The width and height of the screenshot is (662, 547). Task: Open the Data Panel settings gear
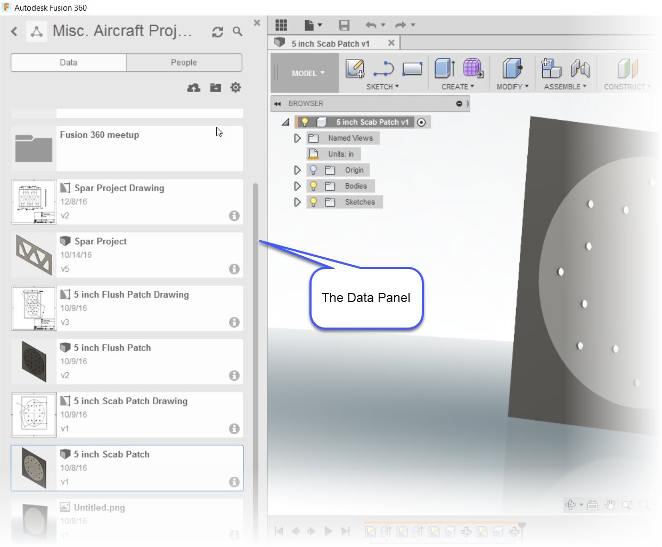pyautogui.click(x=235, y=87)
